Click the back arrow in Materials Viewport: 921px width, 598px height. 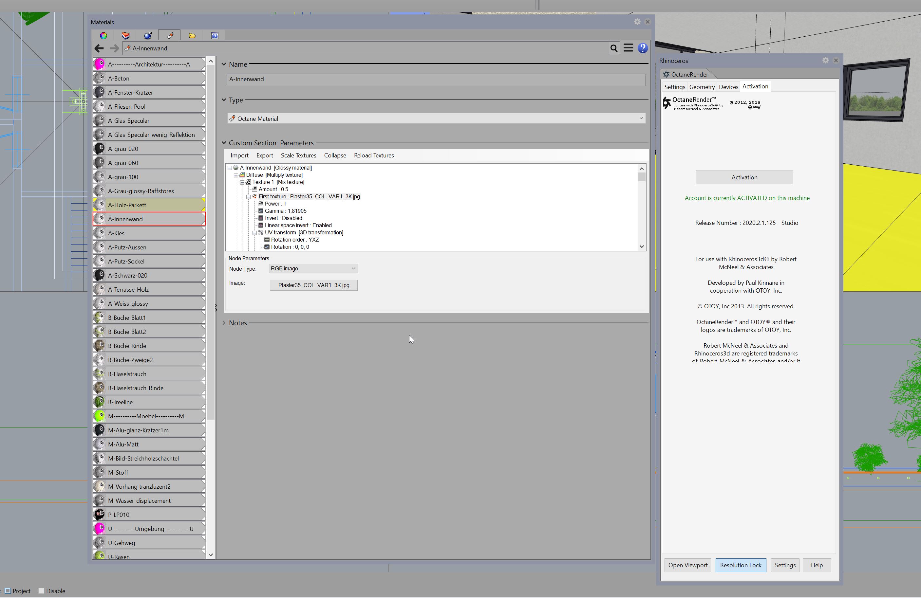[x=99, y=48]
